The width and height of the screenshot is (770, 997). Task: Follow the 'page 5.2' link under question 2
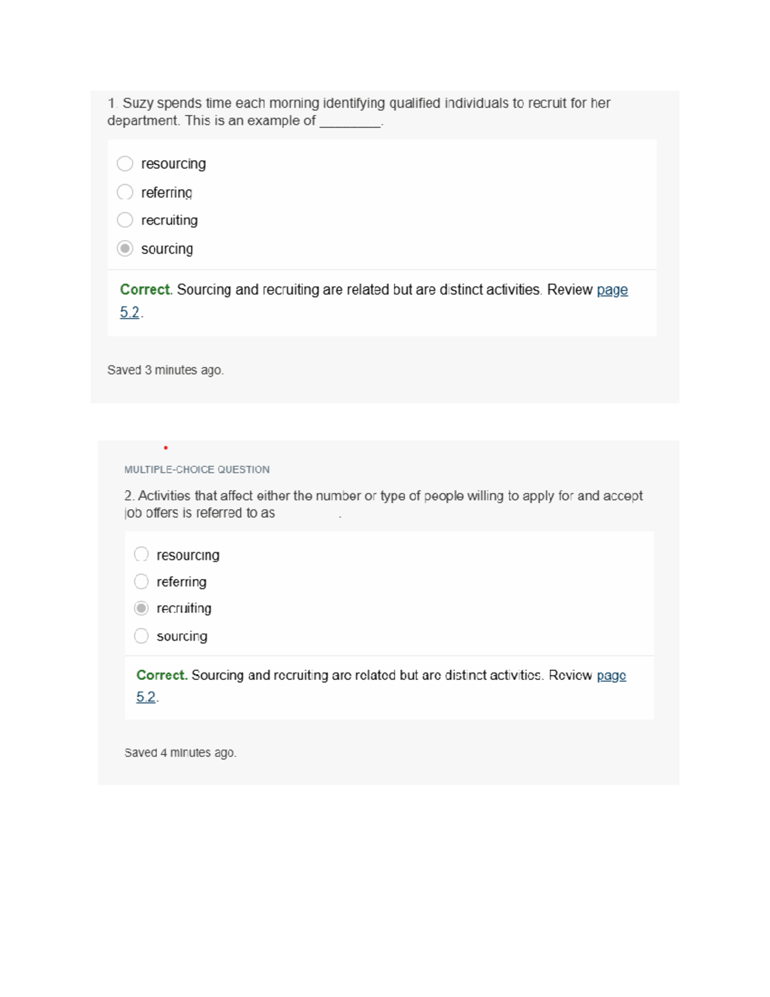tap(611, 675)
